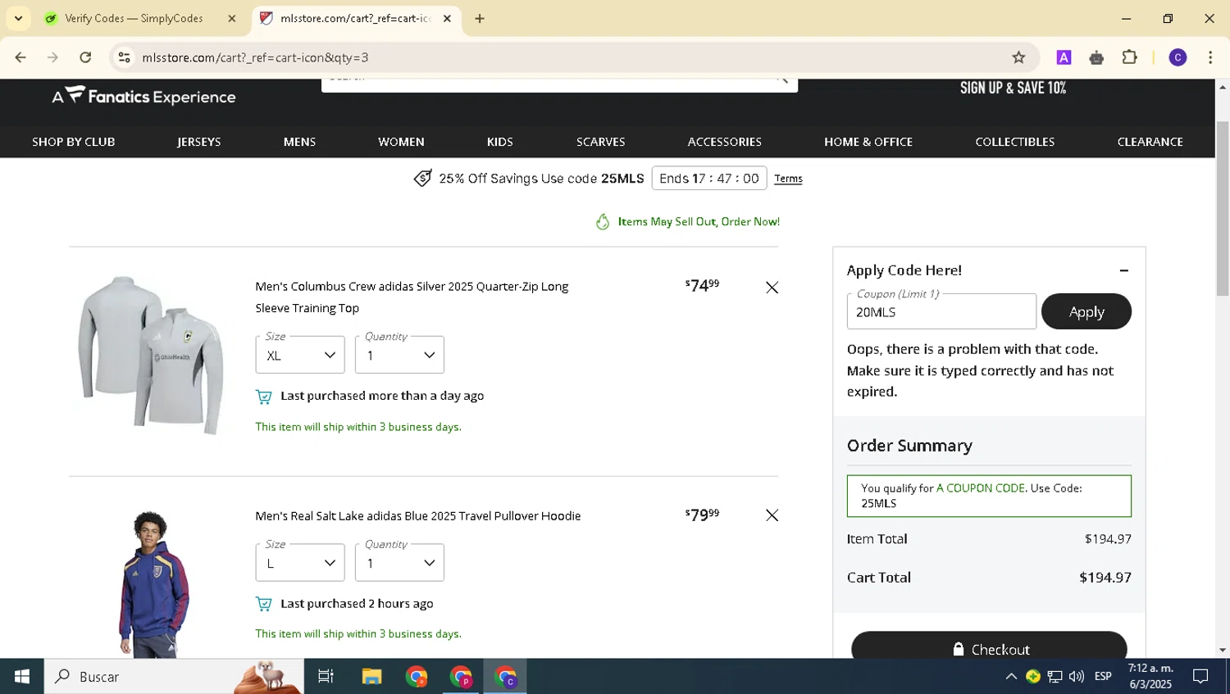Open the promo Terms link

pyautogui.click(x=788, y=179)
